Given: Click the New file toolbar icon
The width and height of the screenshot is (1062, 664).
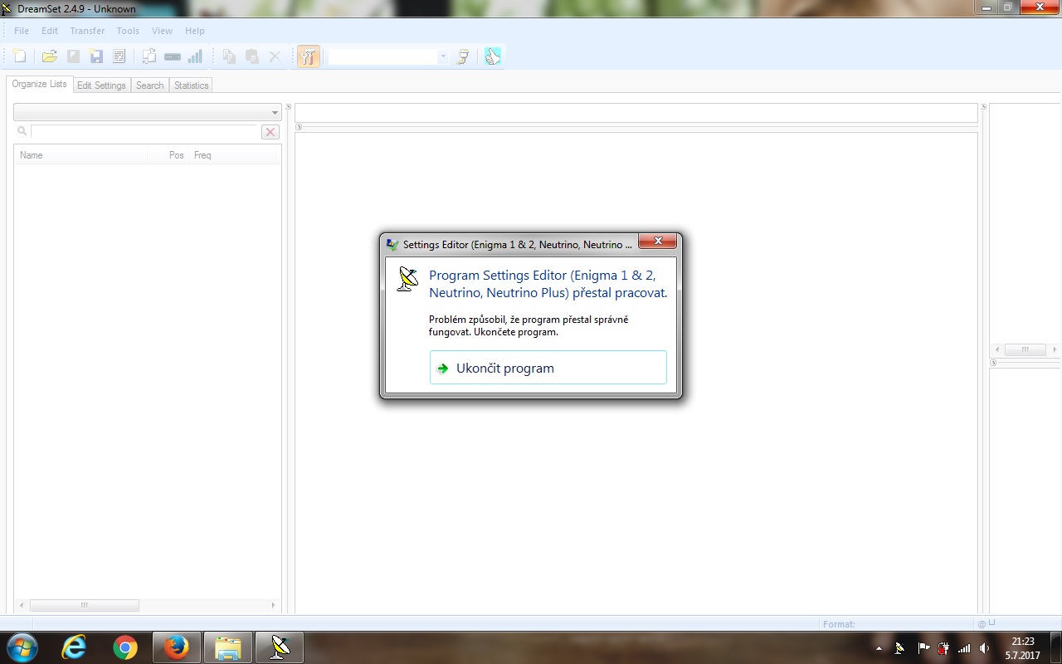Looking at the screenshot, I should point(19,56).
